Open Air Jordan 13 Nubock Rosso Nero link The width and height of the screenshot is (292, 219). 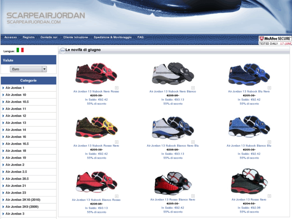(x=96, y=145)
